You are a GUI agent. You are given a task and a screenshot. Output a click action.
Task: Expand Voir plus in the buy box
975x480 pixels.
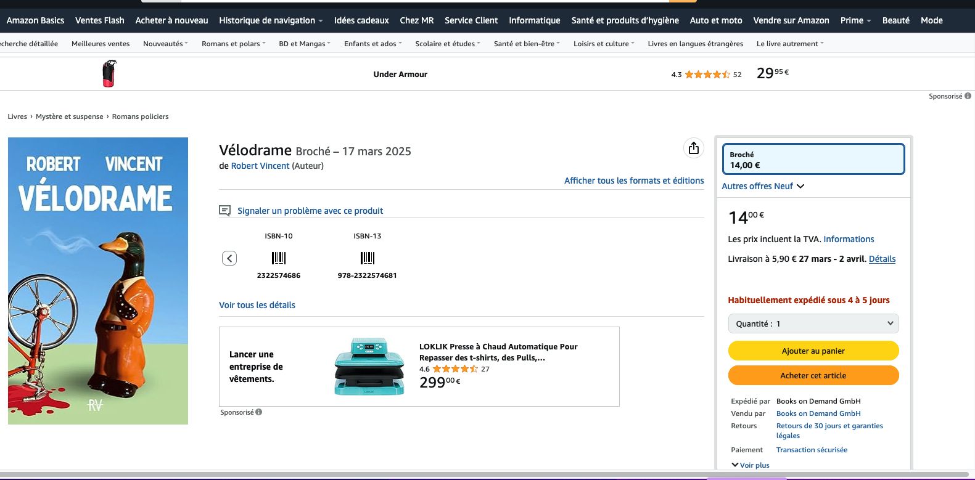point(751,465)
